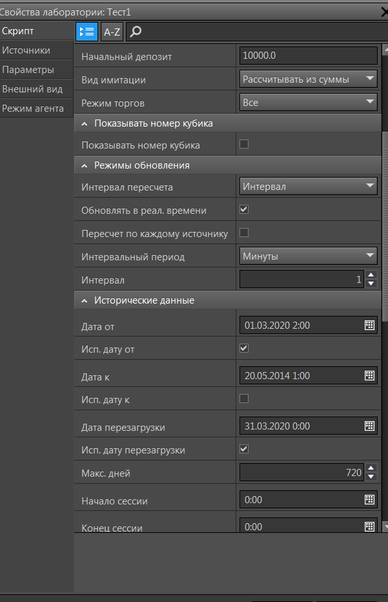This screenshot has height=602, width=388.
Task: Switch to categorized property view
Action: [87, 30]
